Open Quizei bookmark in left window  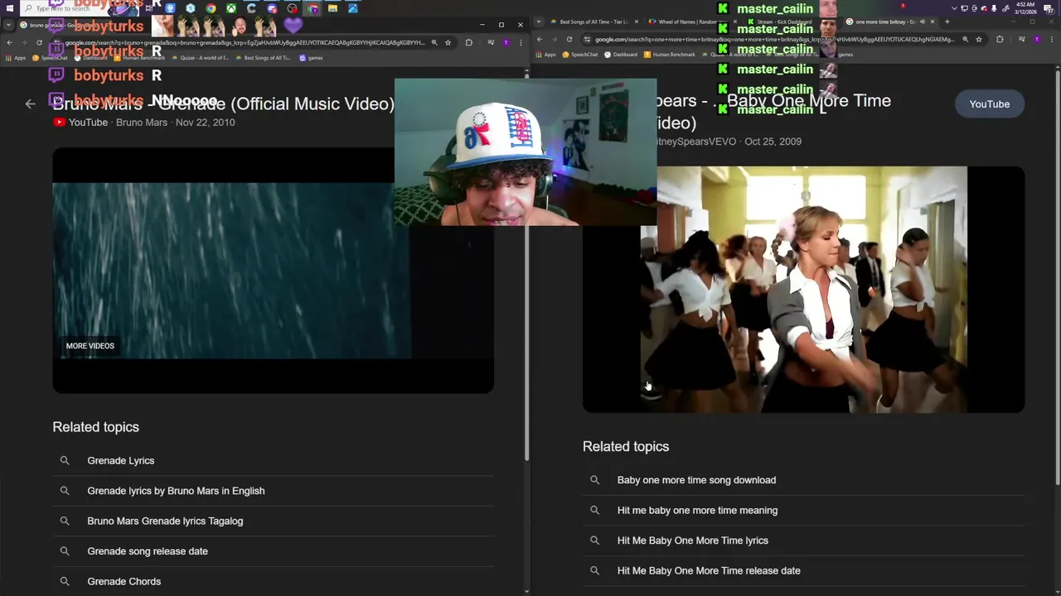coord(201,58)
